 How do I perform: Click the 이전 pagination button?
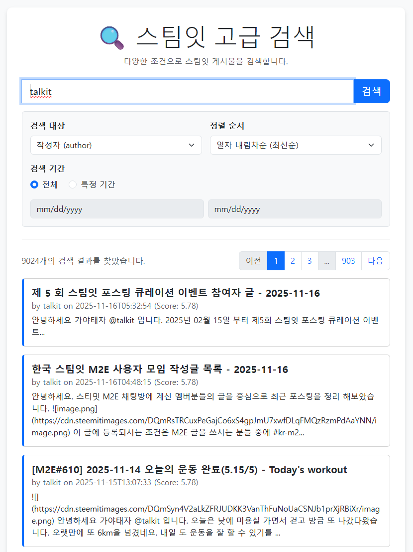point(253,261)
